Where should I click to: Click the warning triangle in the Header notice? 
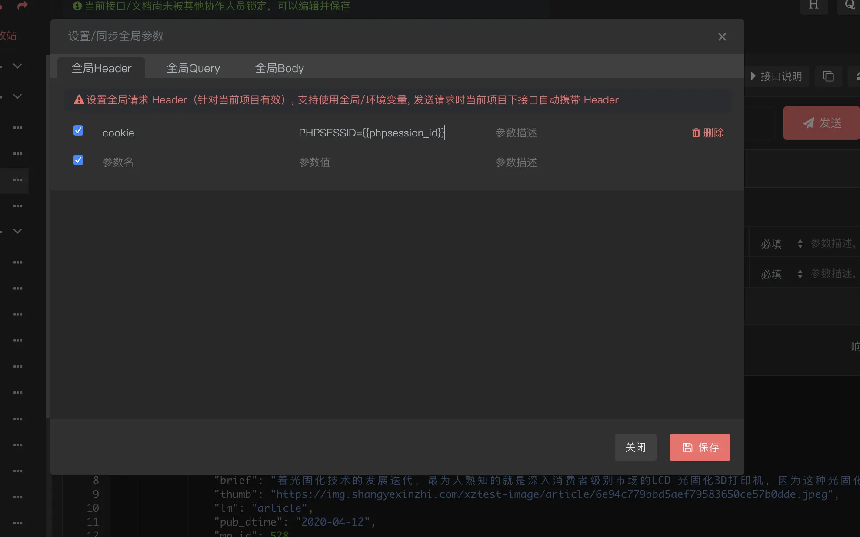coord(78,99)
